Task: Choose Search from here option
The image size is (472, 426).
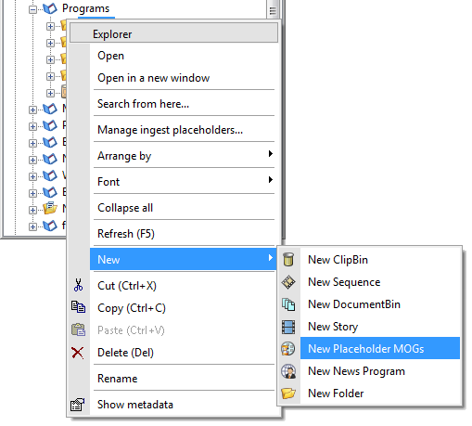Action: [143, 104]
